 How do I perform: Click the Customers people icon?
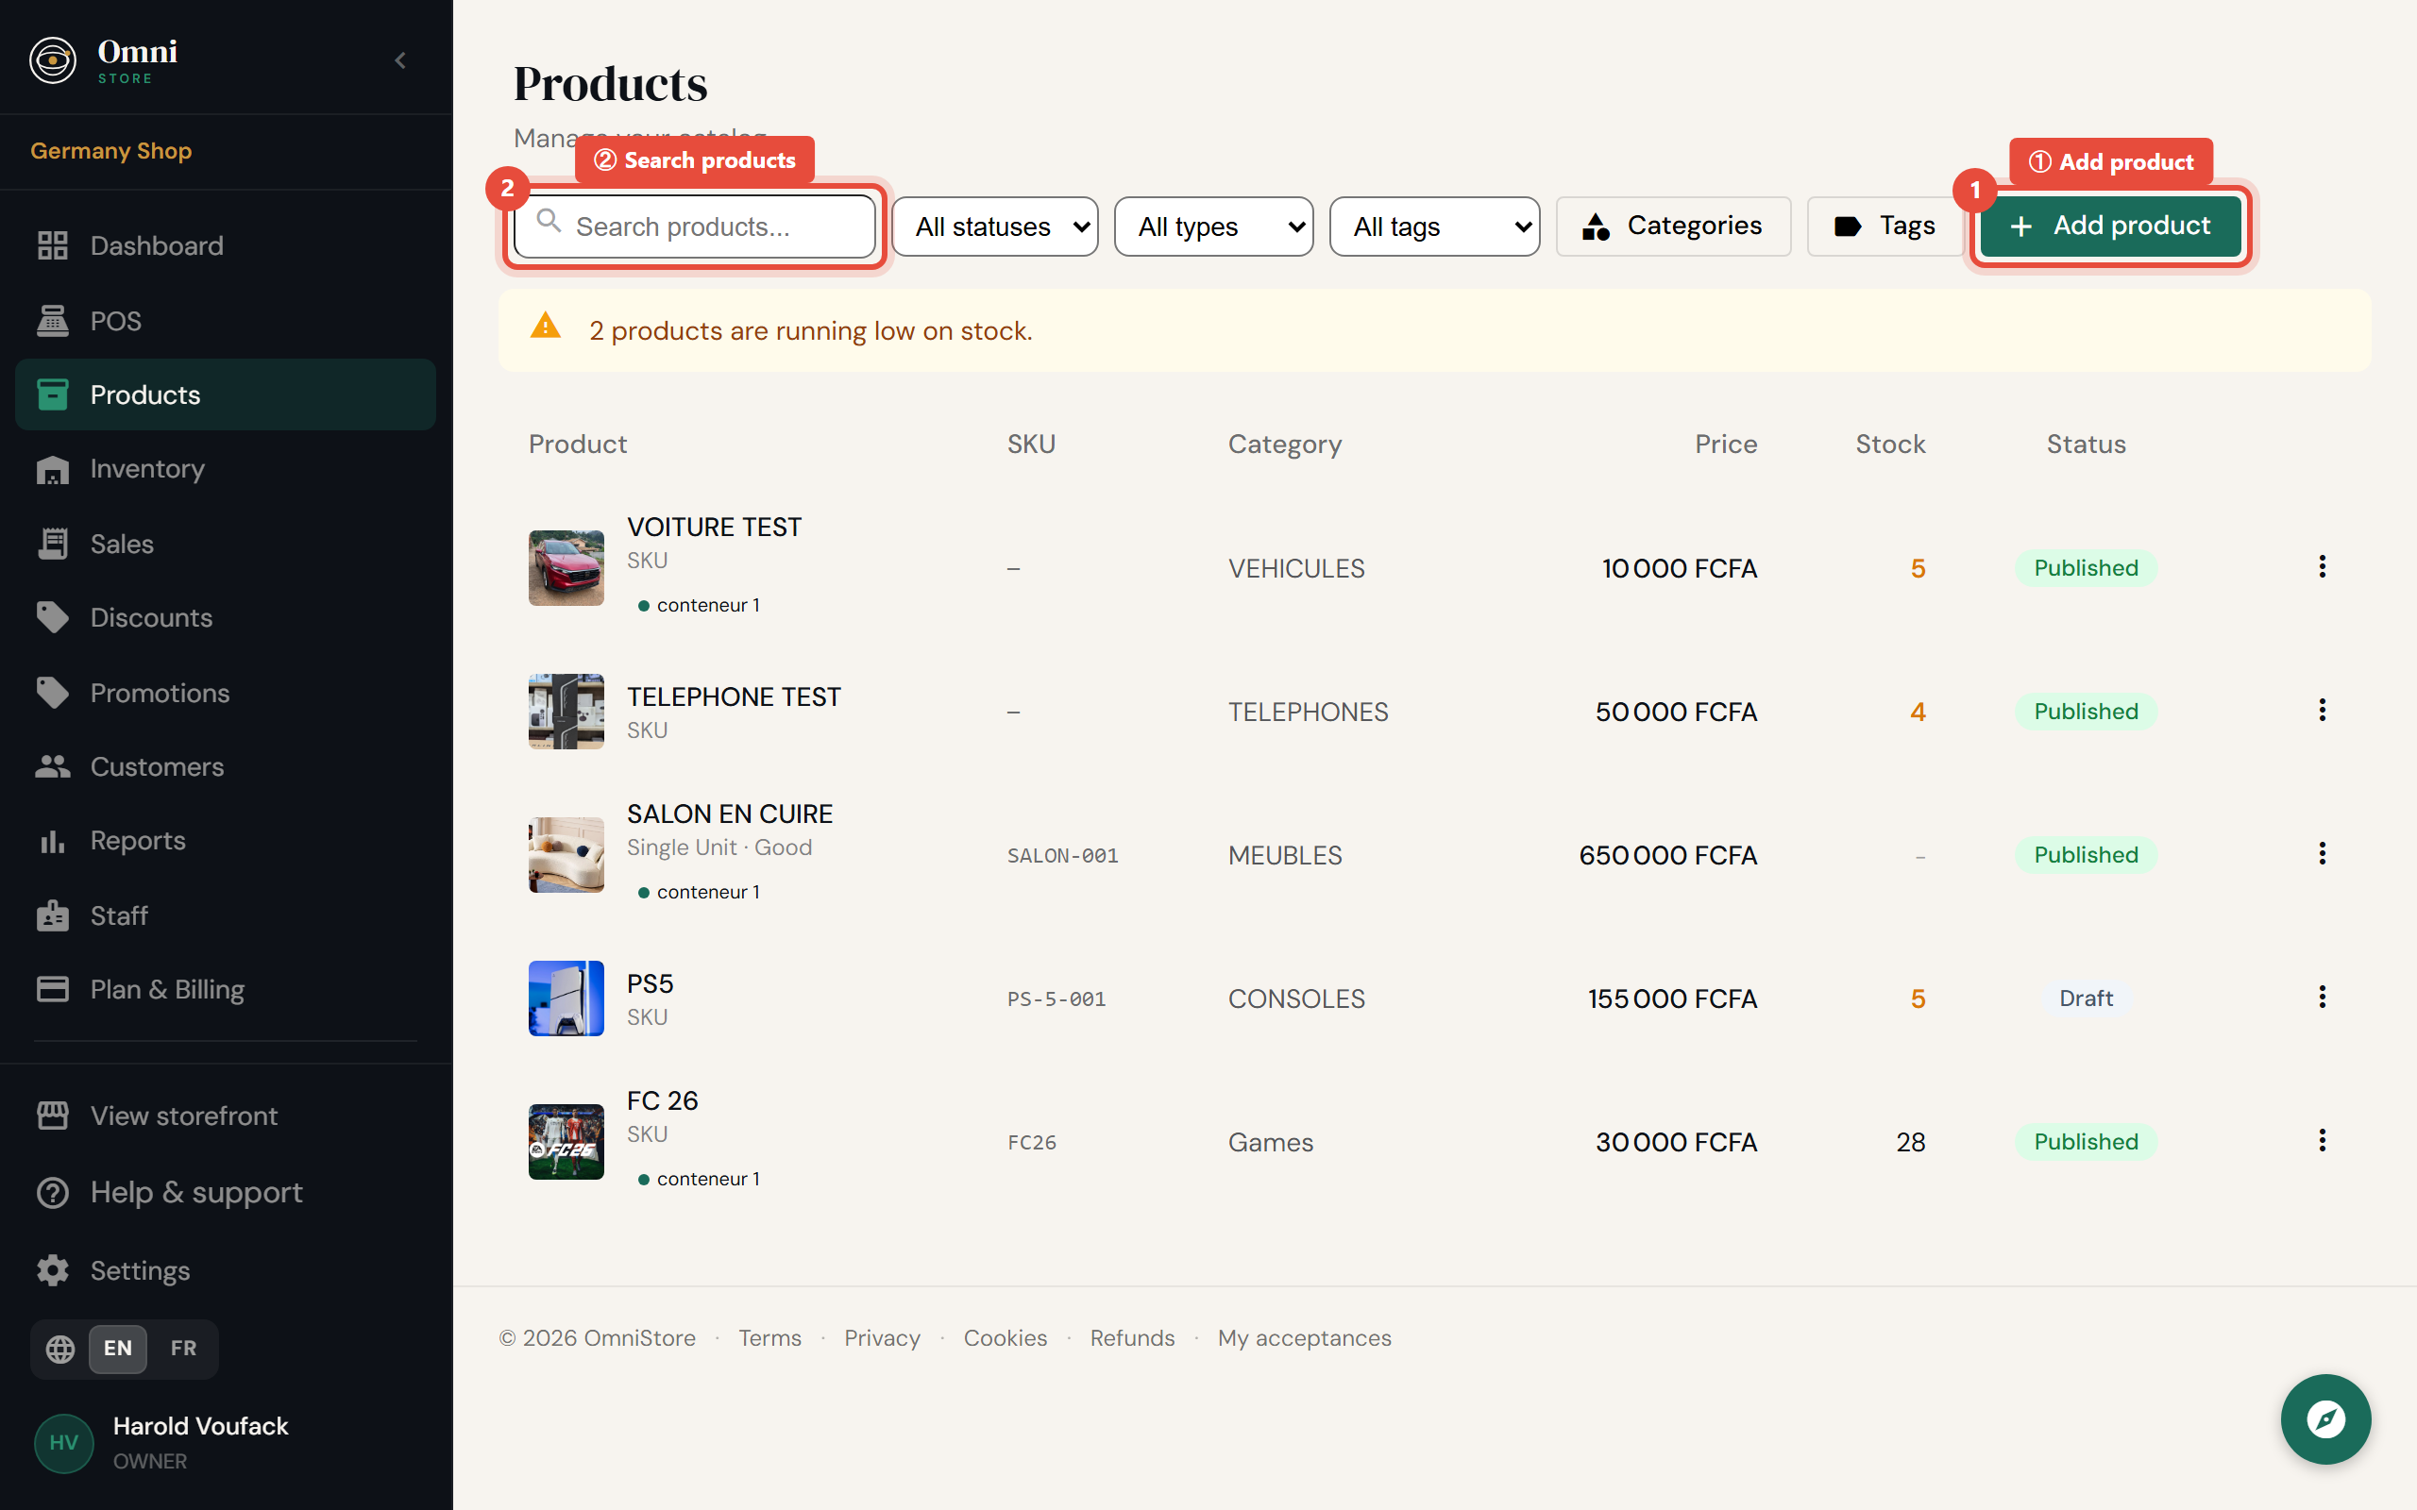coord(53,767)
